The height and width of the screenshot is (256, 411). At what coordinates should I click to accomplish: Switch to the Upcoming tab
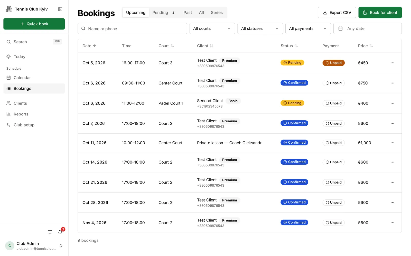[x=136, y=13]
